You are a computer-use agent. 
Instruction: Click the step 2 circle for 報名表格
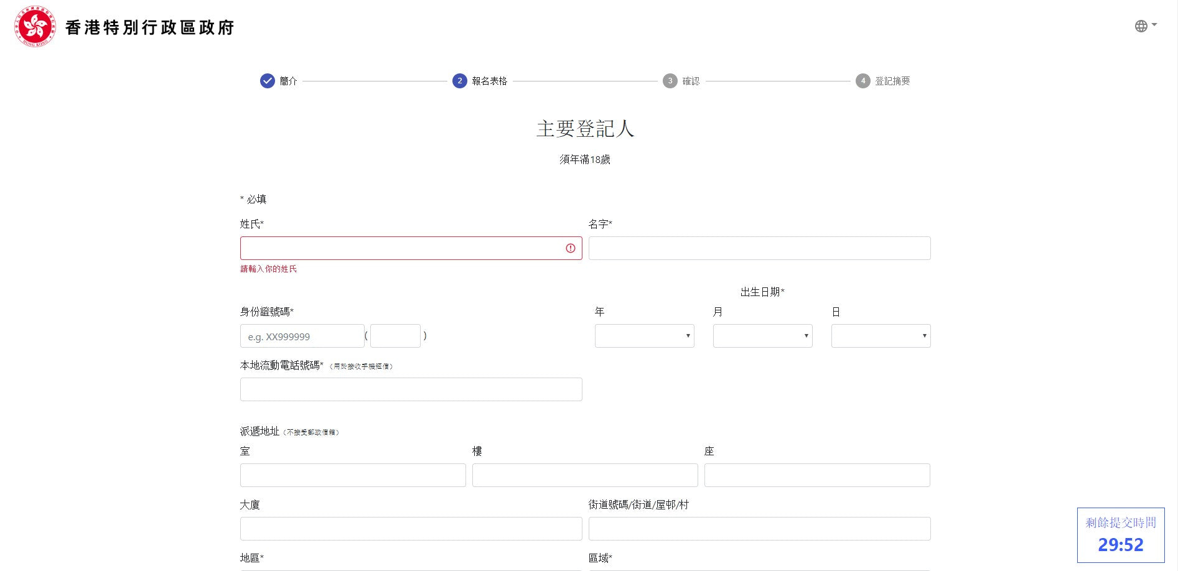pyautogui.click(x=459, y=81)
